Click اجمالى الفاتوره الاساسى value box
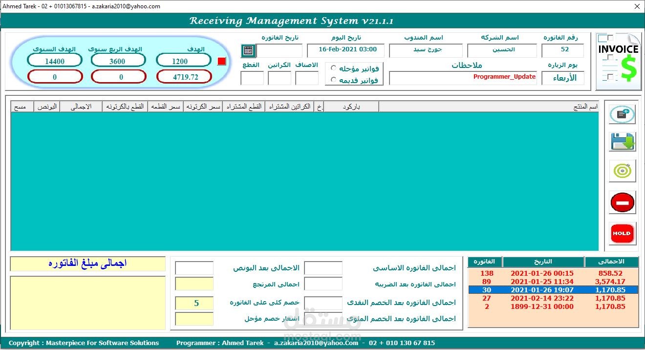This screenshot has width=645, height=350. pyautogui.click(x=323, y=268)
